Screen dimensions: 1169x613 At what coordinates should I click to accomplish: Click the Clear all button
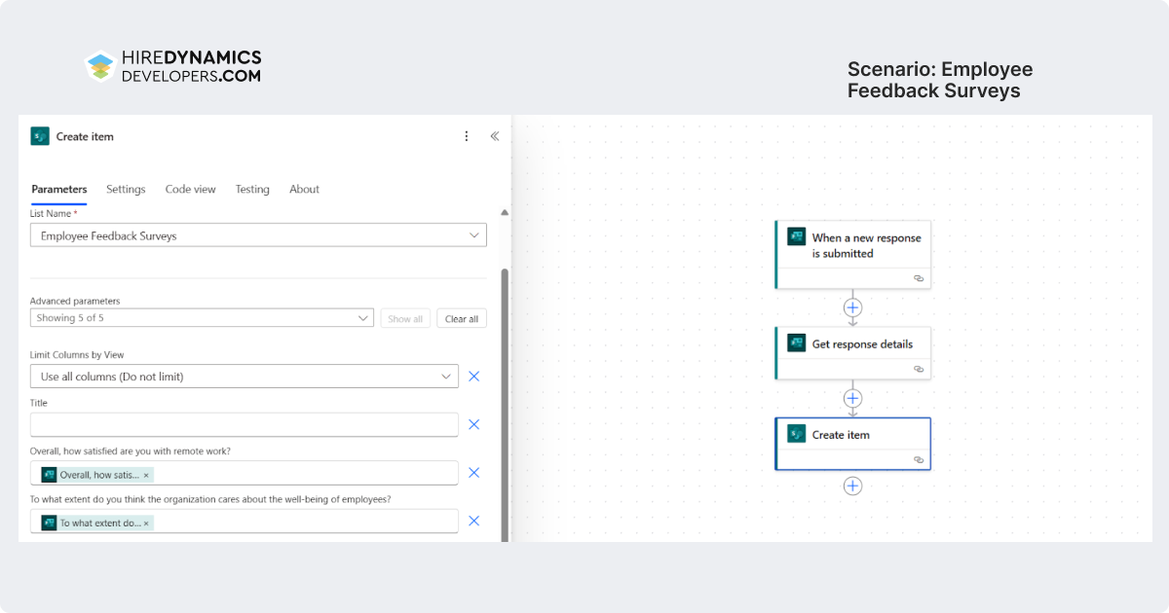[462, 318]
